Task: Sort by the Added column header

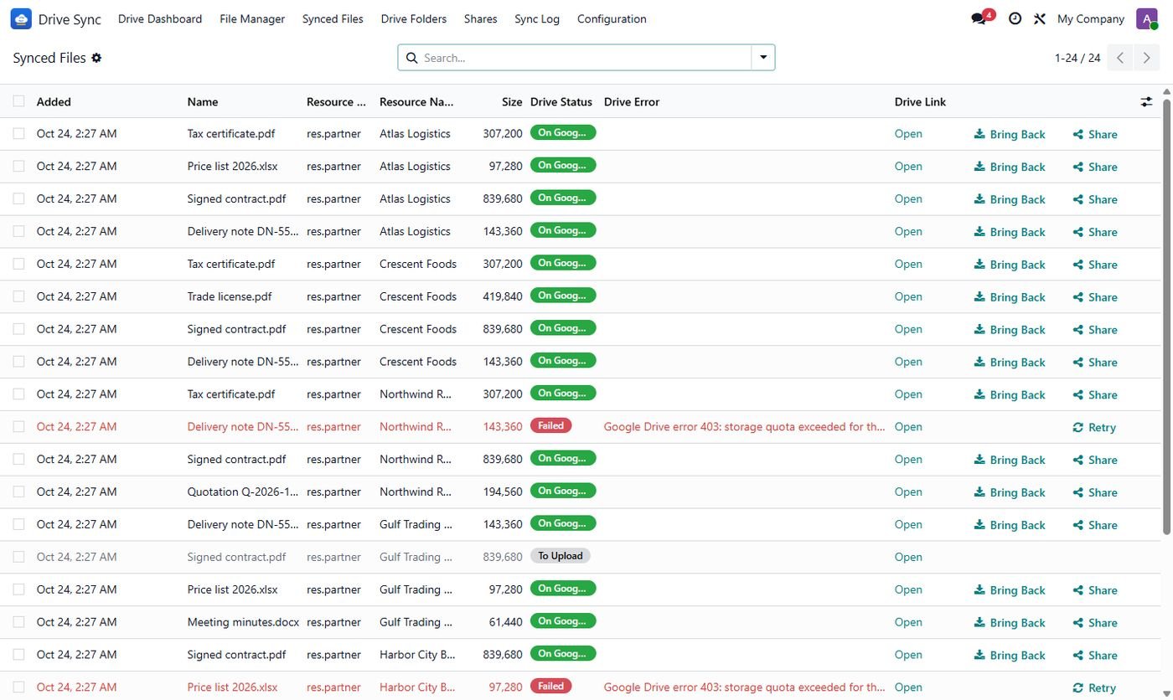Action: pyautogui.click(x=54, y=102)
